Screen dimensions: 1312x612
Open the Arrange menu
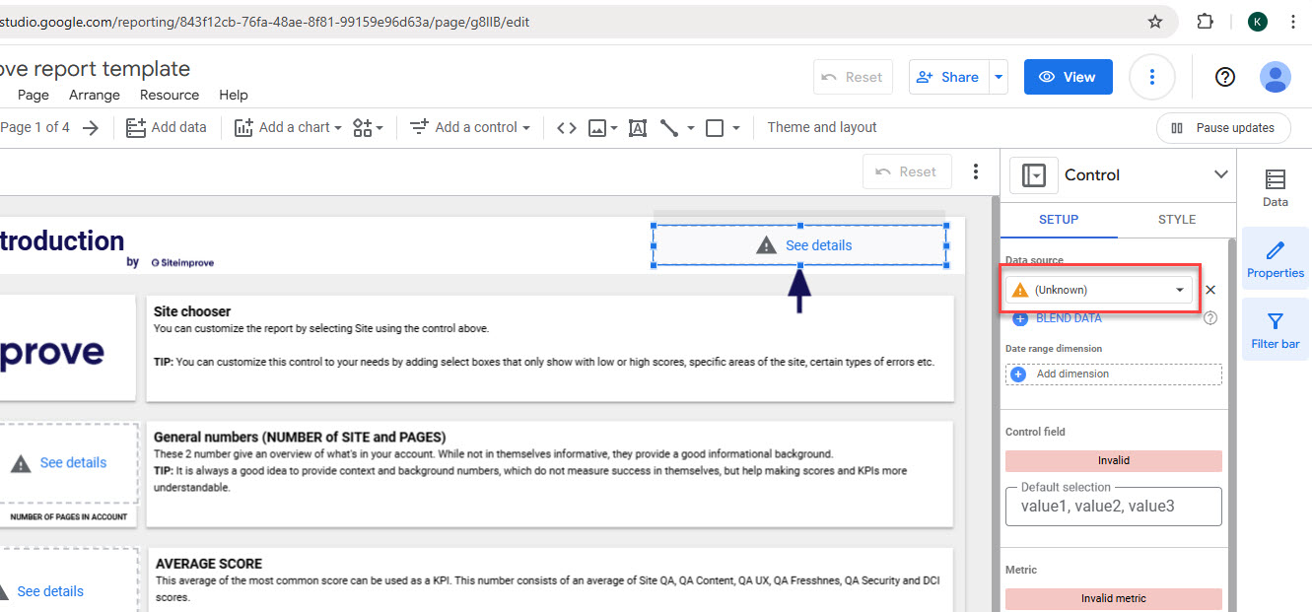coord(95,95)
